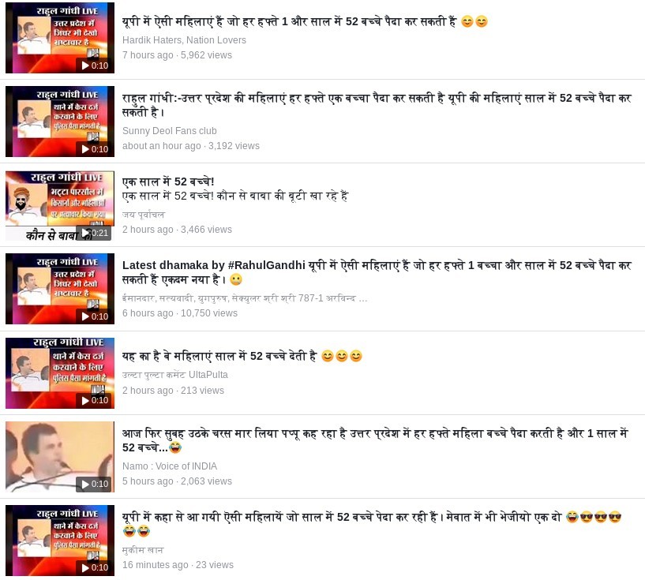Play the Latest dhamaka video thumbnail
The image size is (645, 580).
click(x=60, y=289)
